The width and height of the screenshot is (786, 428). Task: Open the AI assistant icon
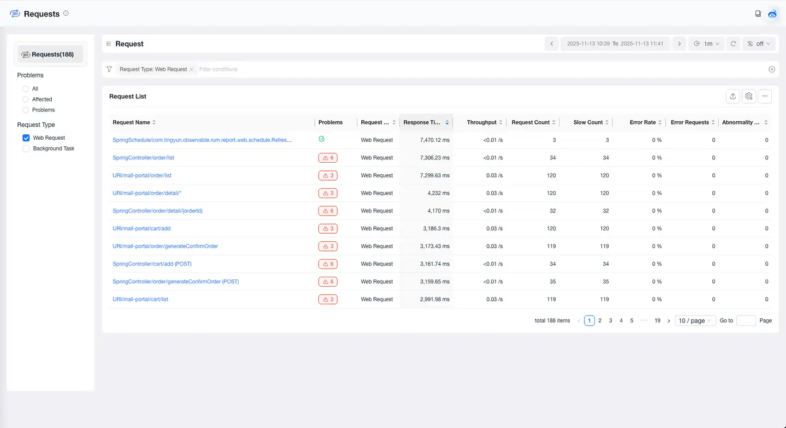click(772, 14)
